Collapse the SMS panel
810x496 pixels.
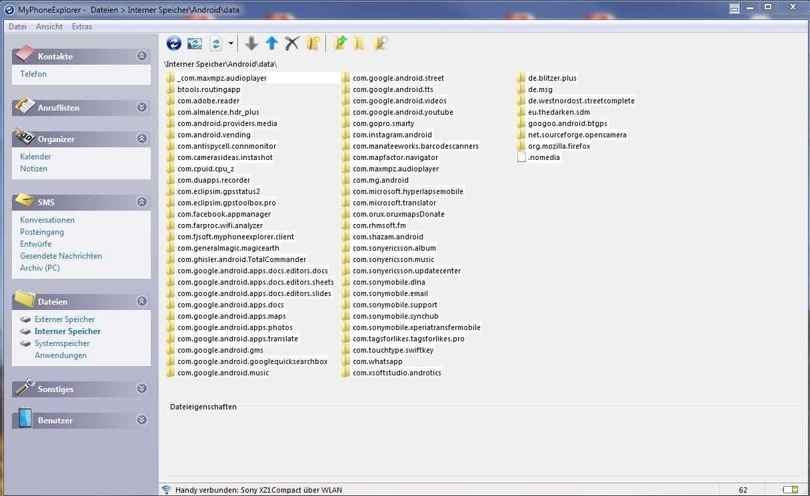pyautogui.click(x=141, y=202)
